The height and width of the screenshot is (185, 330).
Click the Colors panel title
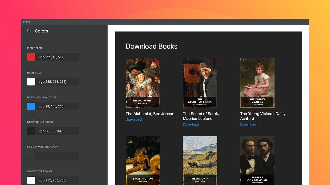pos(42,31)
